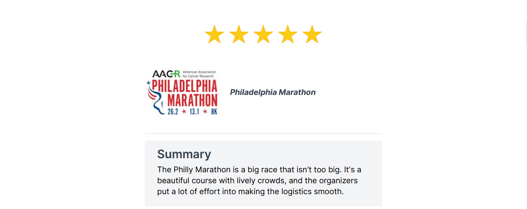This screenshot has width=527, height=209.
Task: Open the Philadelphia Marathon logo image
Action: (182, 92)
